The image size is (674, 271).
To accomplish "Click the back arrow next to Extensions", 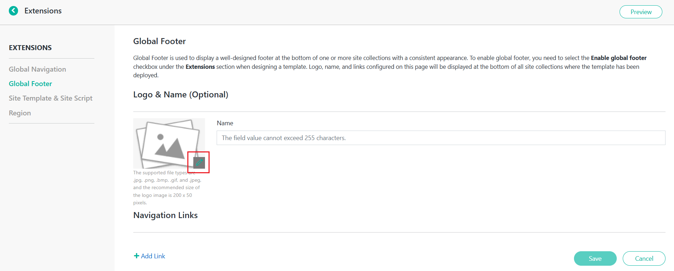I will point(13,11).
